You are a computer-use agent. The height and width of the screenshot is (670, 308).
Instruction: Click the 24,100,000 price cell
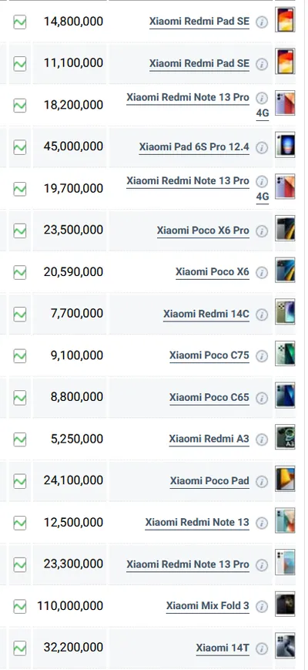tap(69, 480)
